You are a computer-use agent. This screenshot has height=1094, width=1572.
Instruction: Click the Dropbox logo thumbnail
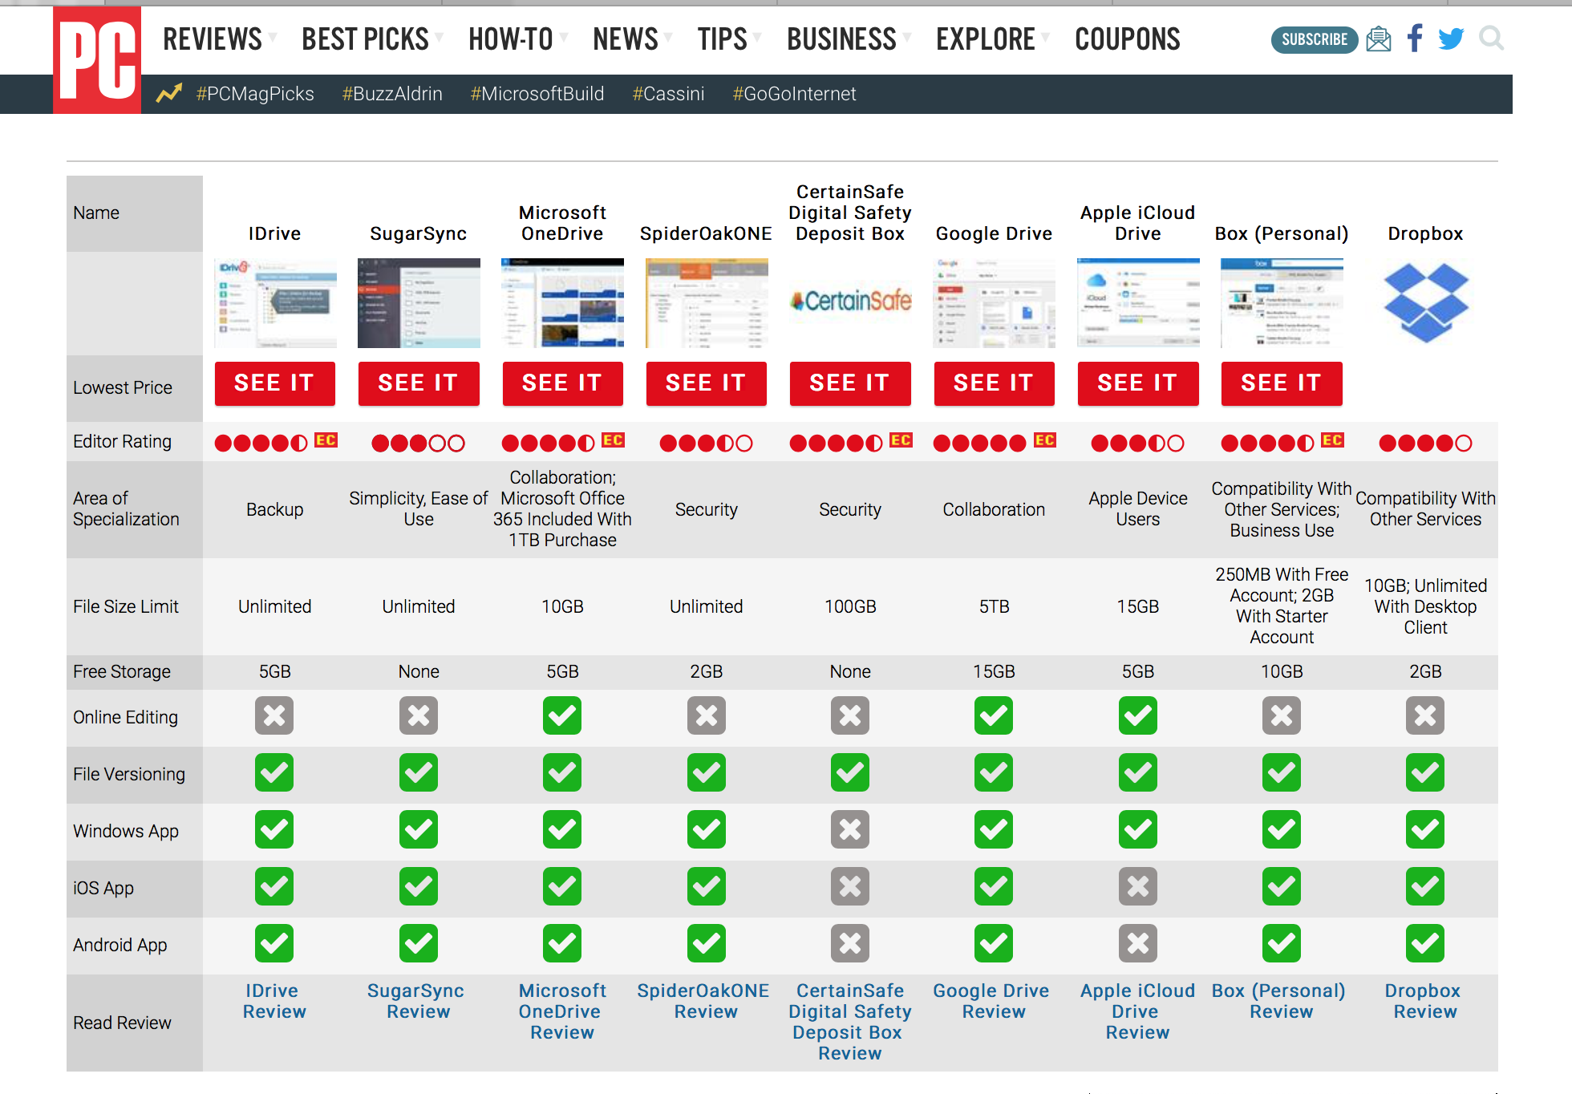click(1426, 302)
